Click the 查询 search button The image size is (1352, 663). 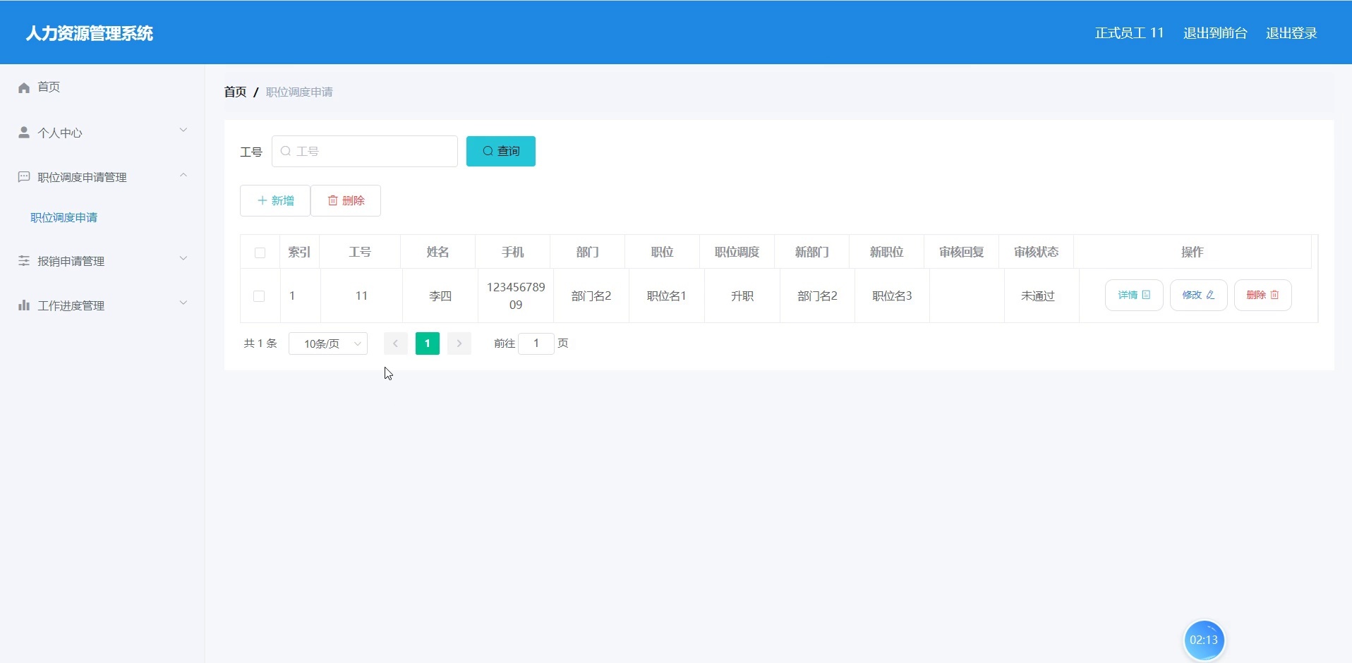pos(501,151)
